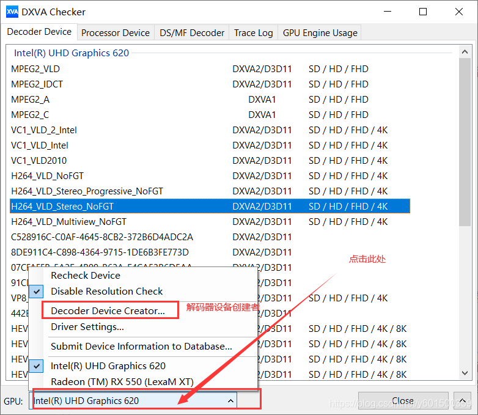Click the Close button

[x=403, y=401]
